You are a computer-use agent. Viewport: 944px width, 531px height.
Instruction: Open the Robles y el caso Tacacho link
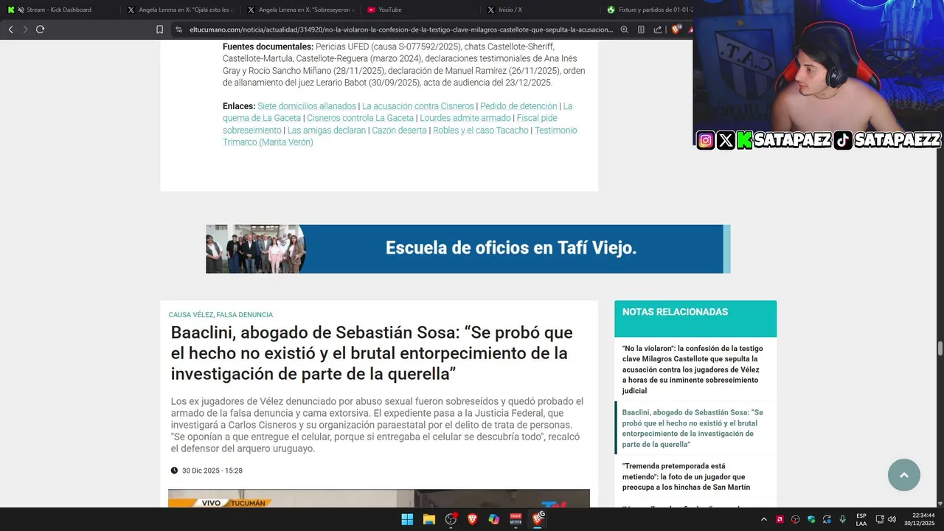coord(481,131)
